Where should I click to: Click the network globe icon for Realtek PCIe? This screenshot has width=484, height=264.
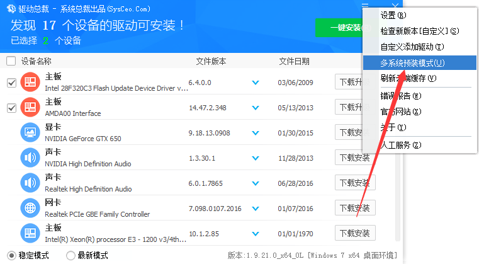[x=30, y=208]
